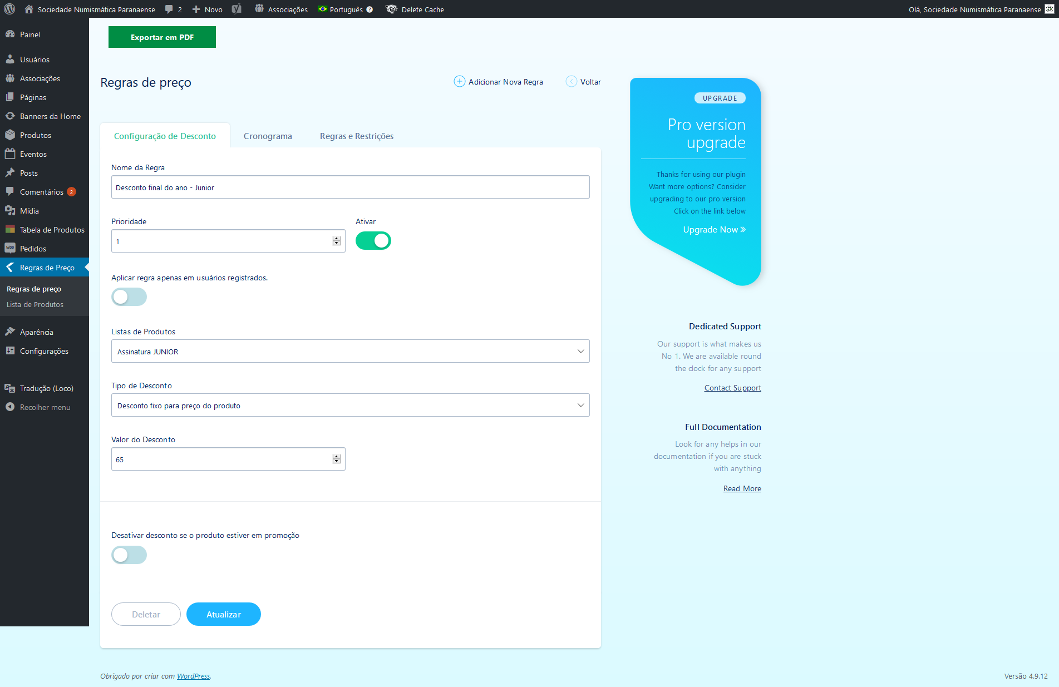Viewport: 1059px width, 687px height.
Task: Enable rule only for registered users toggle
Action: [x=129, y=297]
